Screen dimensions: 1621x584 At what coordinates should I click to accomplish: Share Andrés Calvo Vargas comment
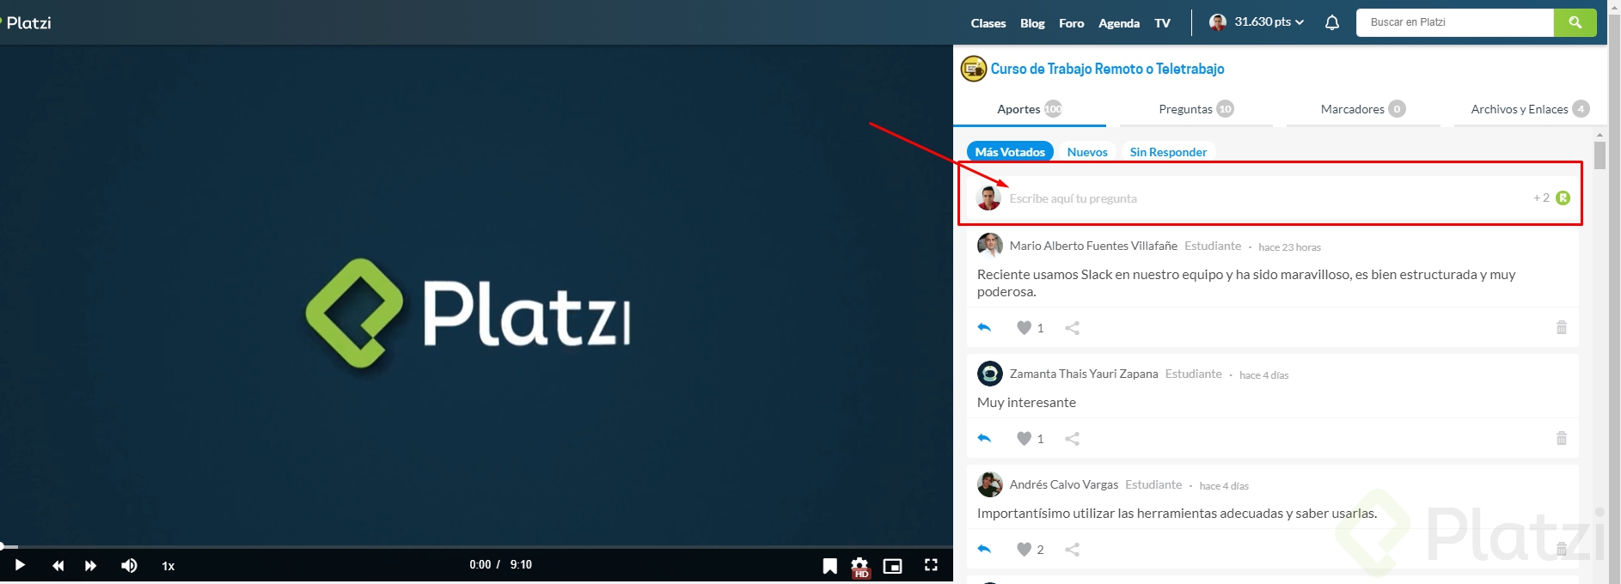click(x=1072, y=550)
